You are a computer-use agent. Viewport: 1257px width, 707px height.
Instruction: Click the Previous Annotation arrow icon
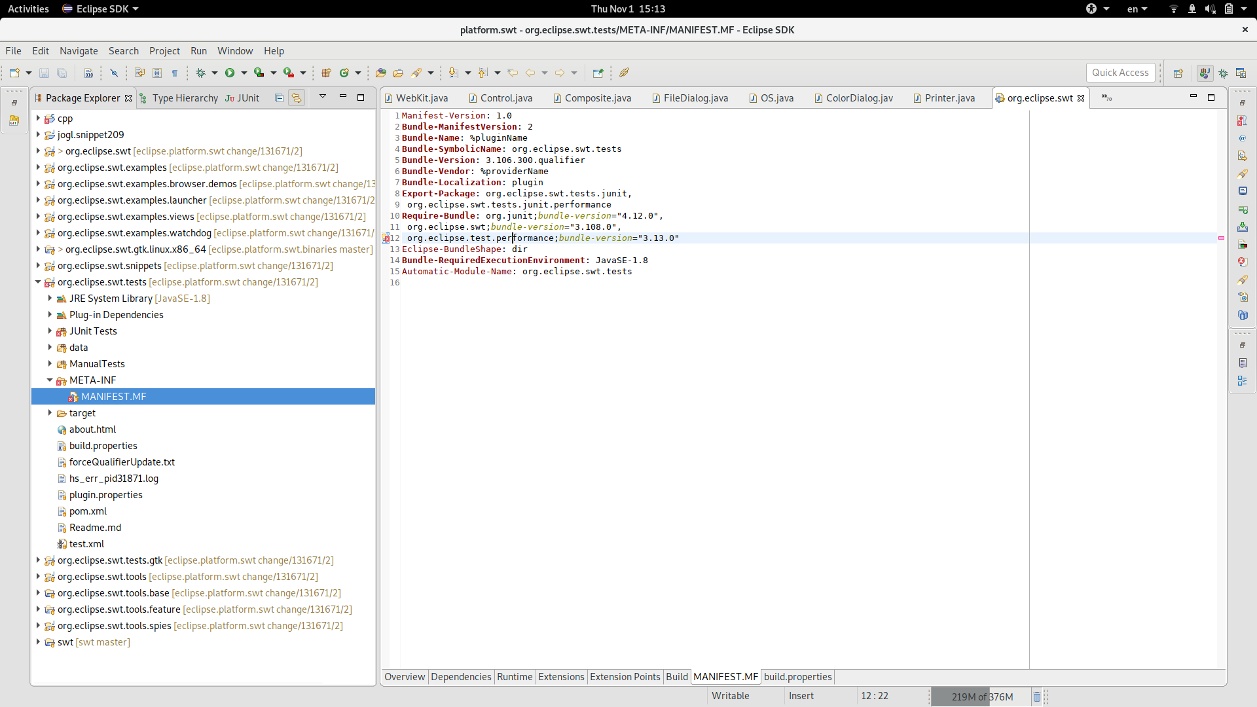coord(483,73)
